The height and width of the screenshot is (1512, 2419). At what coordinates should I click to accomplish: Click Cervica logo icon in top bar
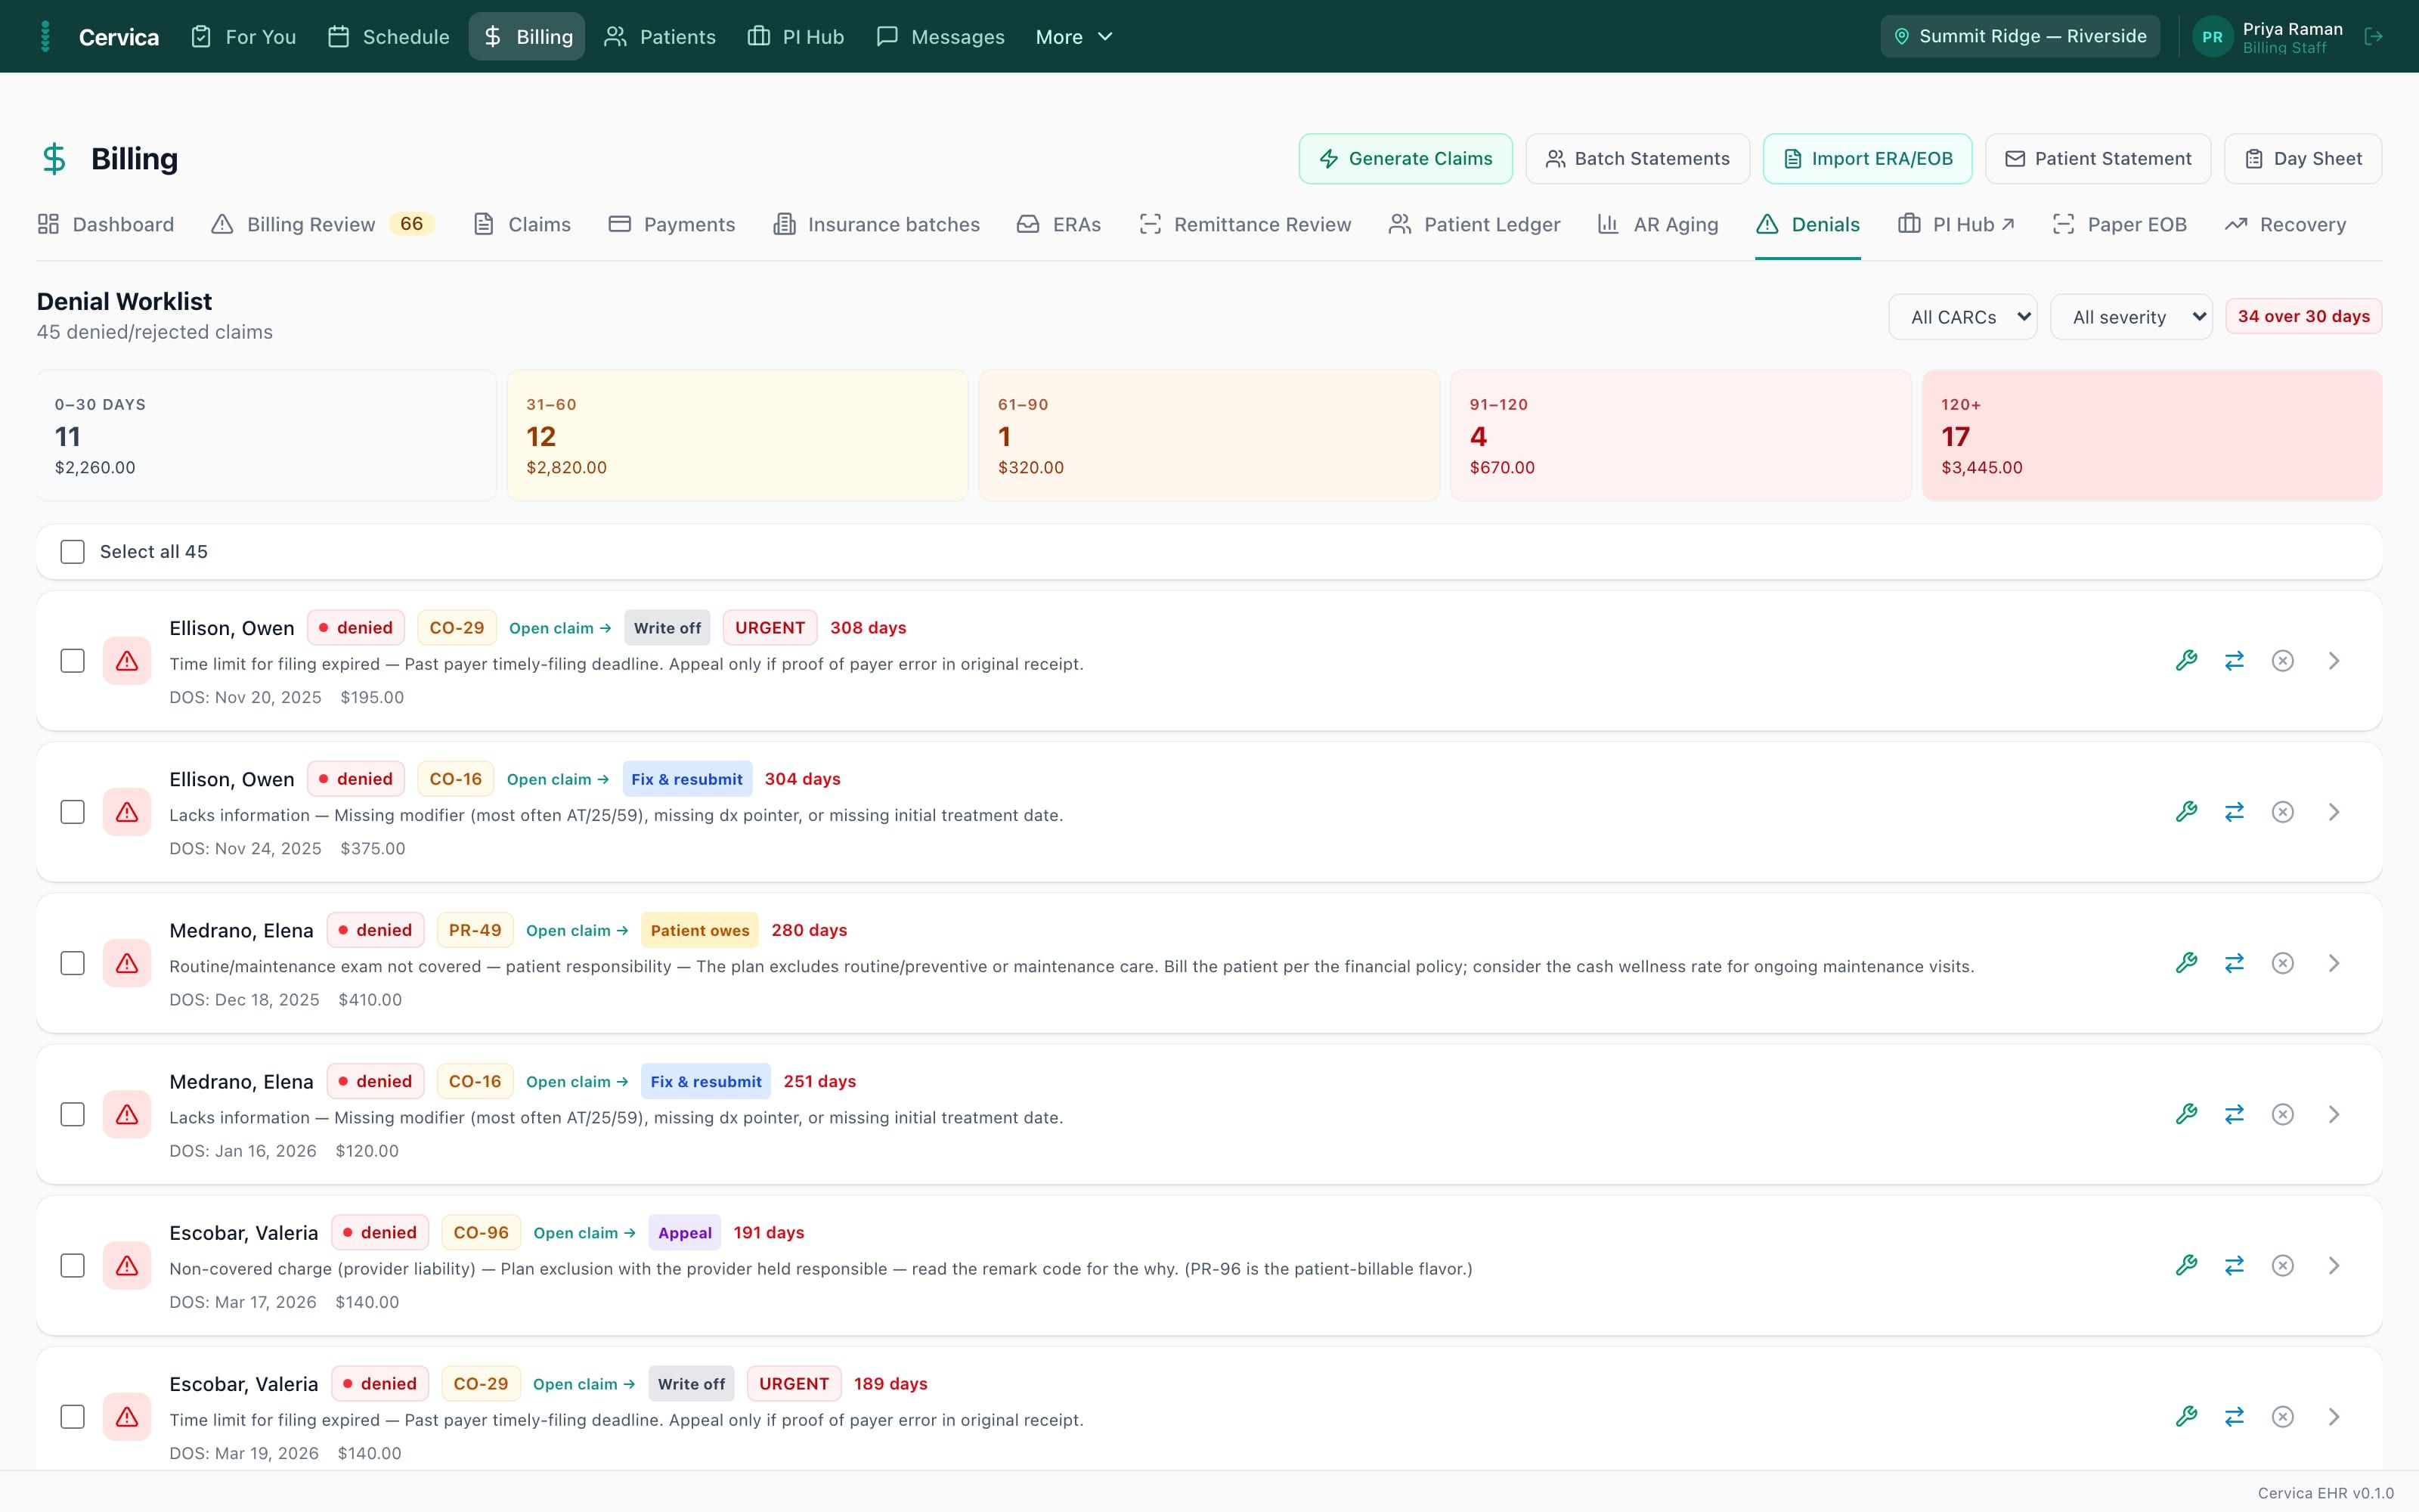45,37
